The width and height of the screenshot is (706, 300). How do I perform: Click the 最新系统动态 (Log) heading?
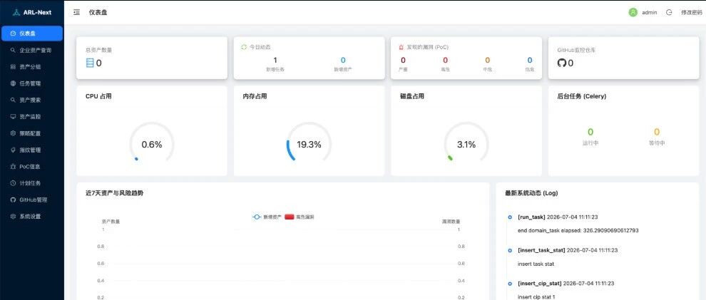(x=531, y=193)
